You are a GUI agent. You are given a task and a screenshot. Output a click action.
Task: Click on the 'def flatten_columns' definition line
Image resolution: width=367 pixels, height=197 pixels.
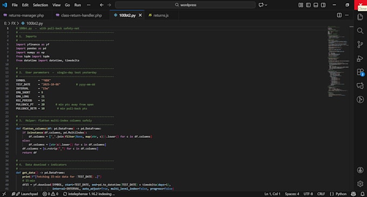pyautogui.click(x=58, y=129)
